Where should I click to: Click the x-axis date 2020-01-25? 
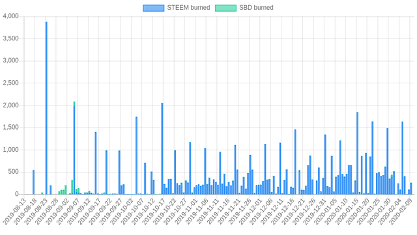[x=369, y=212]
